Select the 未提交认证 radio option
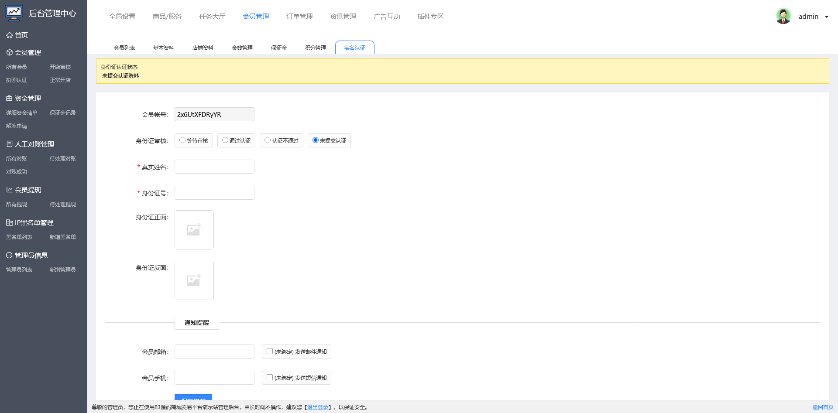The width and height of the screenshot is (838, 413). (x=316, y=140)
